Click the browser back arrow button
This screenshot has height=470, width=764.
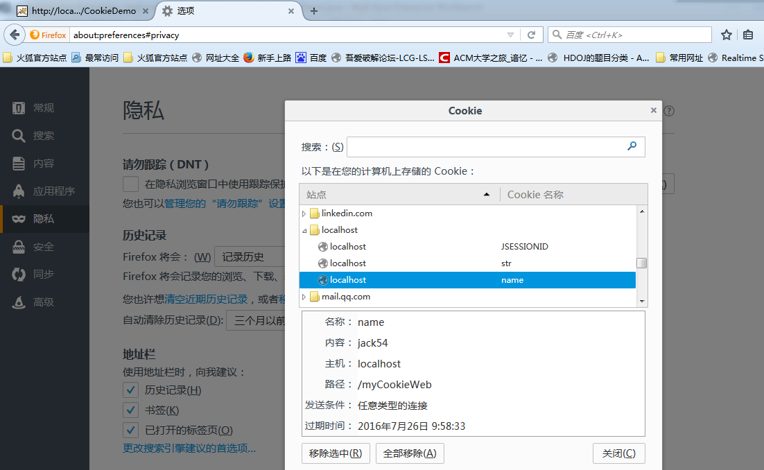tap(15, 35)
